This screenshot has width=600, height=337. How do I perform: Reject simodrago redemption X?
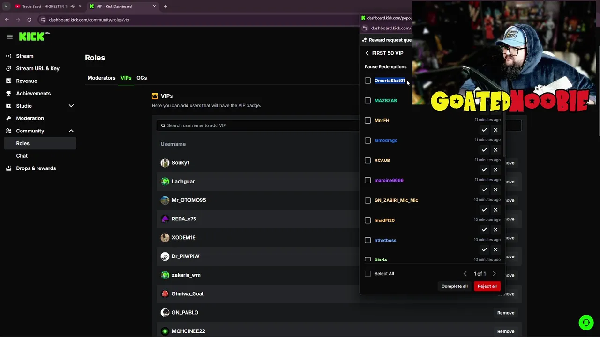pyautogui.click(x=495, y=150)
